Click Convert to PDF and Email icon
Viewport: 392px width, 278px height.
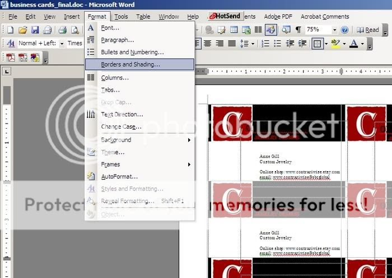23,58
